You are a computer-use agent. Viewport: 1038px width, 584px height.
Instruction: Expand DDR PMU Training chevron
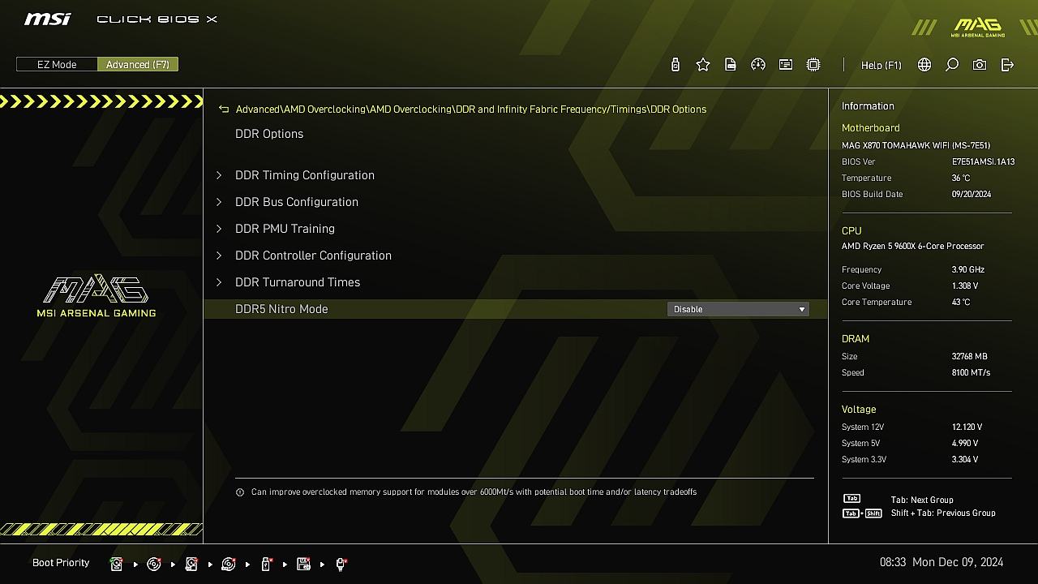[219, 229]
